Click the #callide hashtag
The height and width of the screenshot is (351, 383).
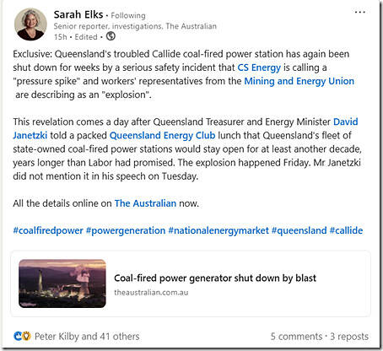pyautogui.click(x=346, y=230)
